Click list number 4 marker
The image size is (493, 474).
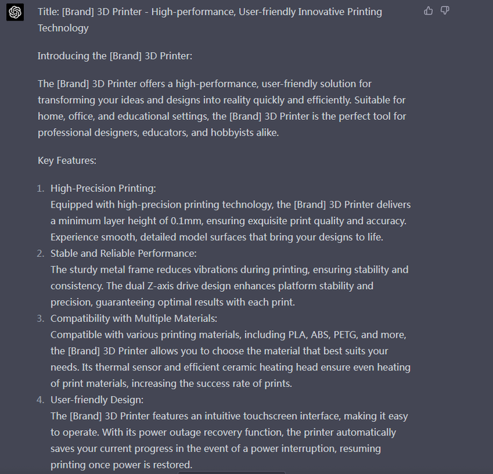click(x=40, y=400)
